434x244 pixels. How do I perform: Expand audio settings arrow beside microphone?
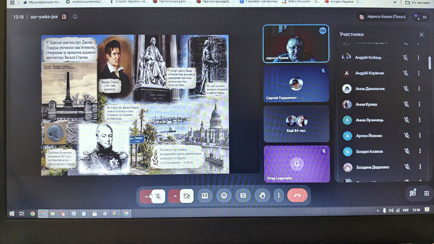[x=146, y=196]
